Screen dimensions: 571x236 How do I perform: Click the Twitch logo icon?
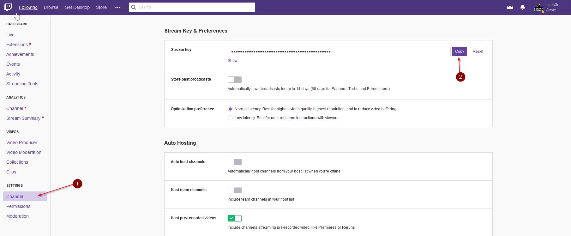(x=8, y=7)
